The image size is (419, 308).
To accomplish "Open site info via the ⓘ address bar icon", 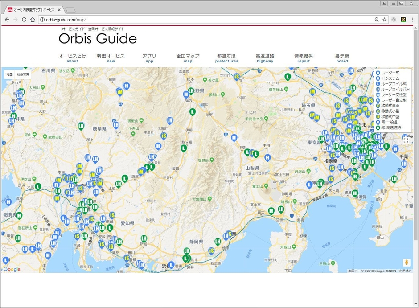I will [x=42, y=20].
